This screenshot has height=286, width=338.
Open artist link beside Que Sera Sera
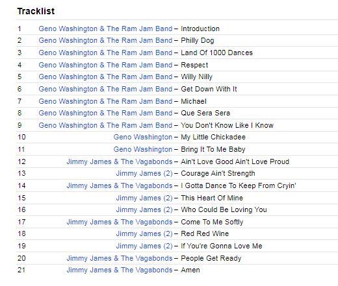tap(105, 113)
